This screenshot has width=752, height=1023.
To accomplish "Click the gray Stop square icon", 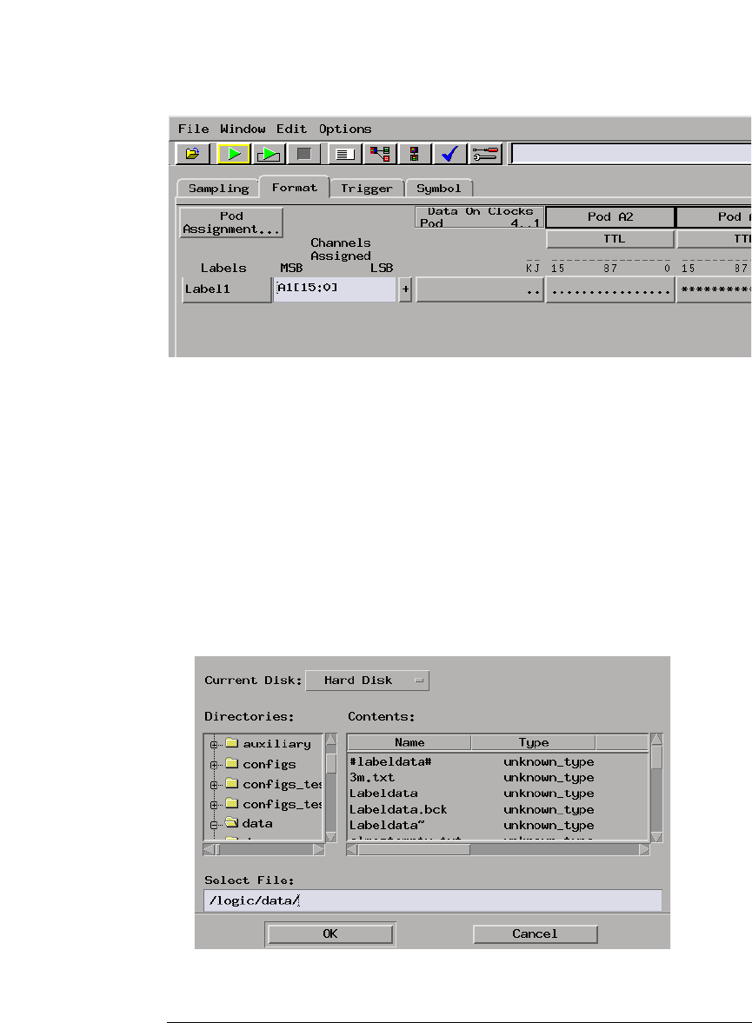I will (x=303, y=154).
